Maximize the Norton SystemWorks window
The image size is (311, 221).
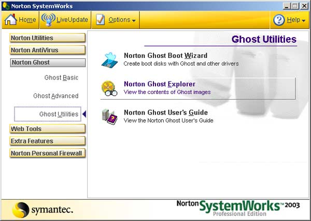click(295, 6)
